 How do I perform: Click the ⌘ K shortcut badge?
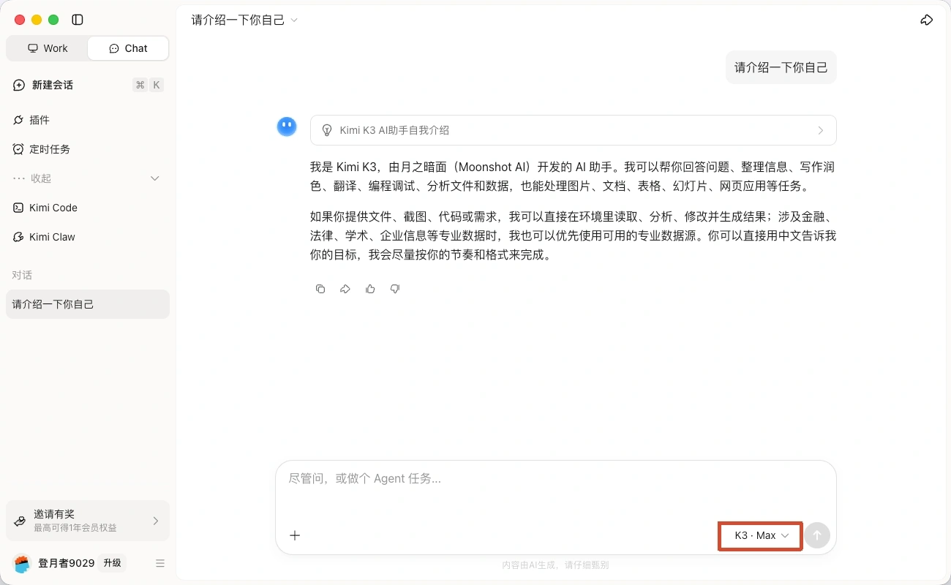[x=148, y=85]
